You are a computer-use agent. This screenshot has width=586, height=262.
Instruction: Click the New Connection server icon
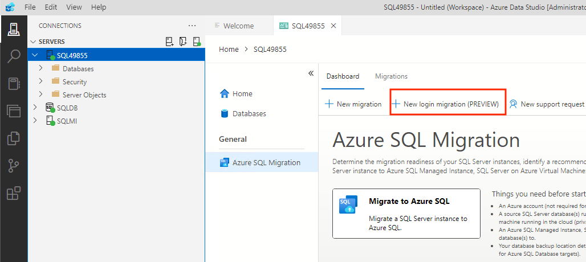pyautogui.click(x=170, y=42)
